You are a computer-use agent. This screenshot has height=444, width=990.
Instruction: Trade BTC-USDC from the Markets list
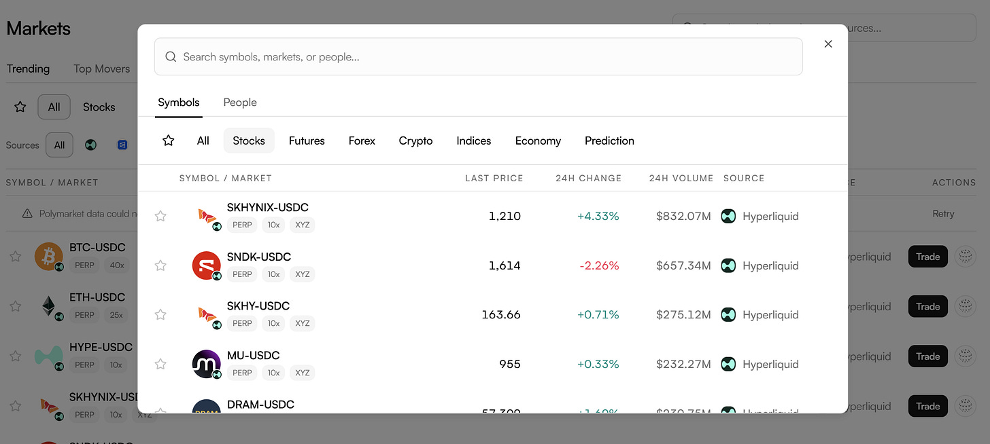coord(928,257)
